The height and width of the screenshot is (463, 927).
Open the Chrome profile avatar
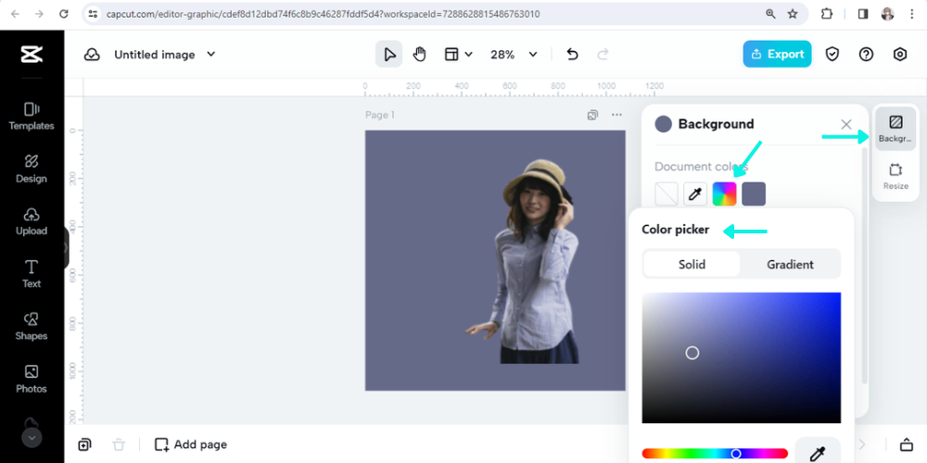pyautogui.click(x=887, y=14)
